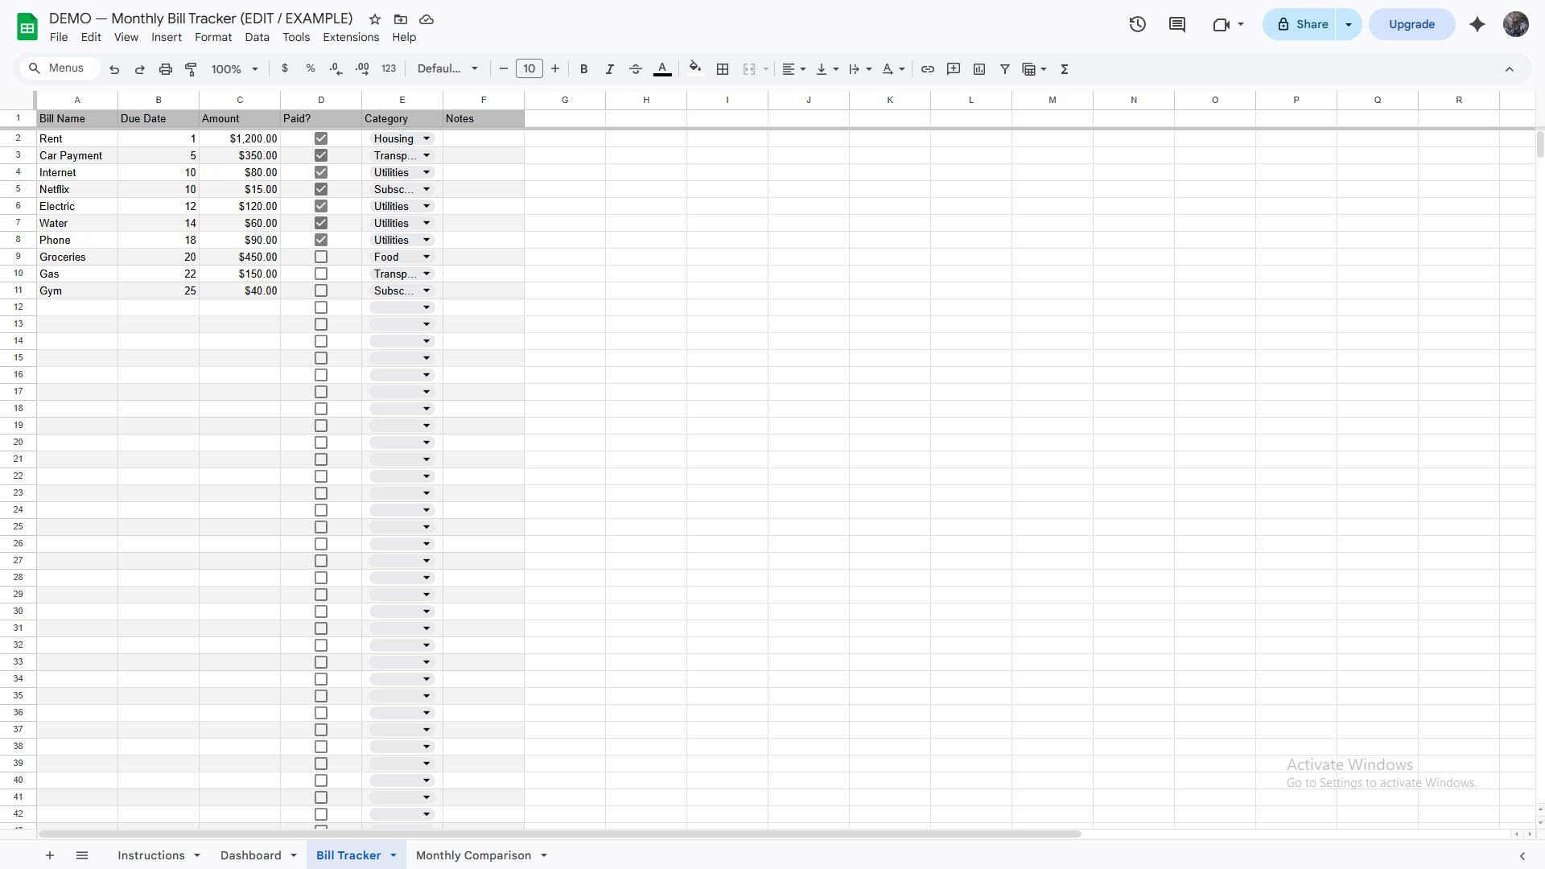Click the Add sheet plus button
This screenshot has width=1545, height=869.
50,855
